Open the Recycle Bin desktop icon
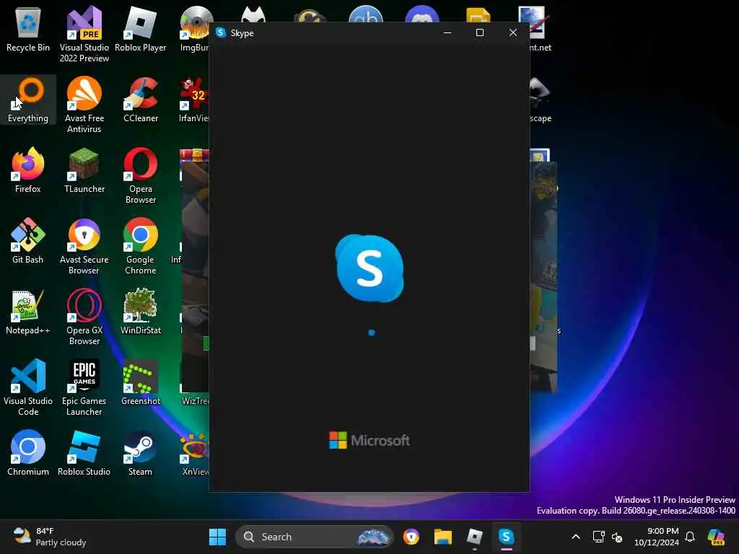The image size is (739, 554). click(x=28, y=29)
